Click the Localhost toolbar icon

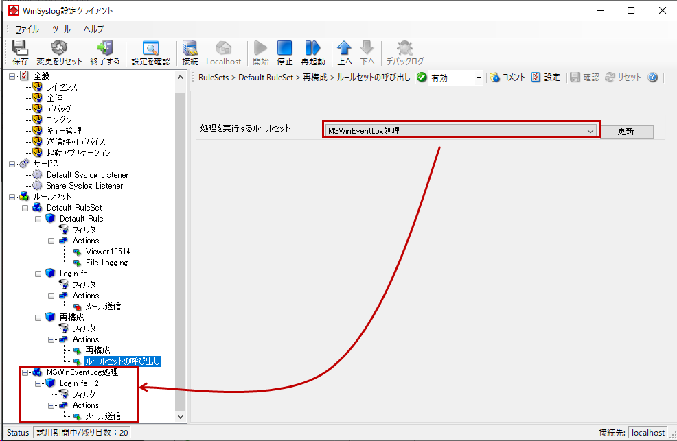click(223, 48)
